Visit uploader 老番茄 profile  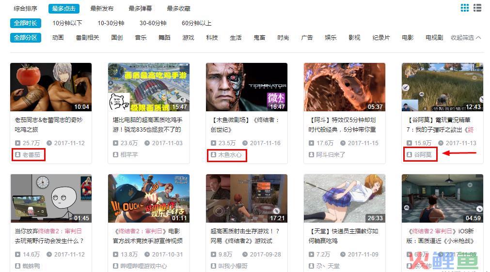click(28, 155)
